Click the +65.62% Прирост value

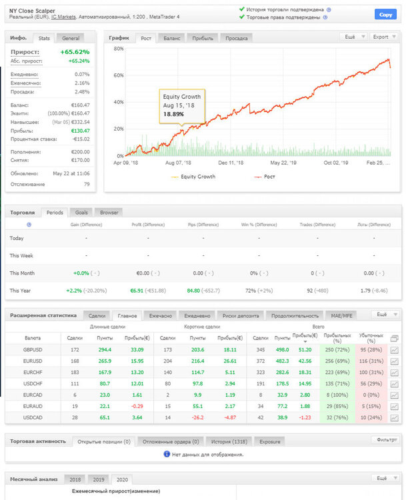click(x=75, y=52)
